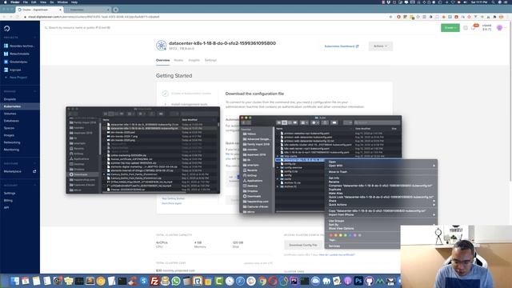This screenshot has width=512, height=288.
Task: Open TablePlus elephant icon in dock
Action: coord(326,281)
